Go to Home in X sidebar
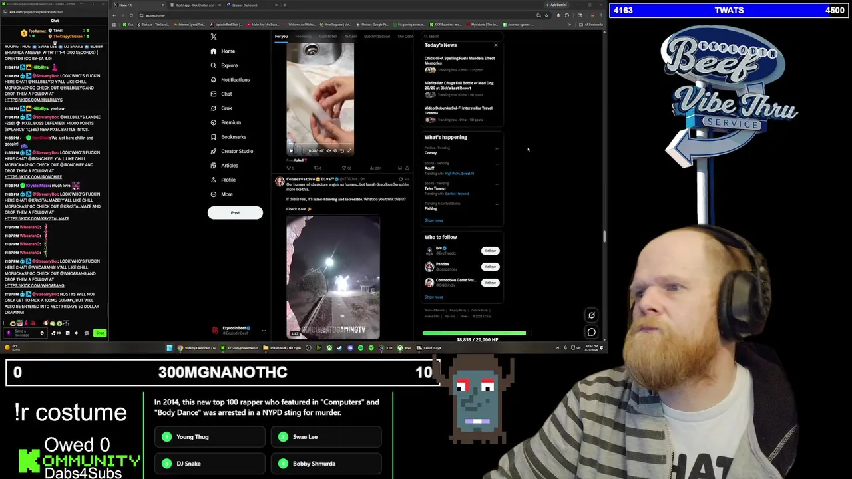 pyautogui.click(x=222, y=51)
